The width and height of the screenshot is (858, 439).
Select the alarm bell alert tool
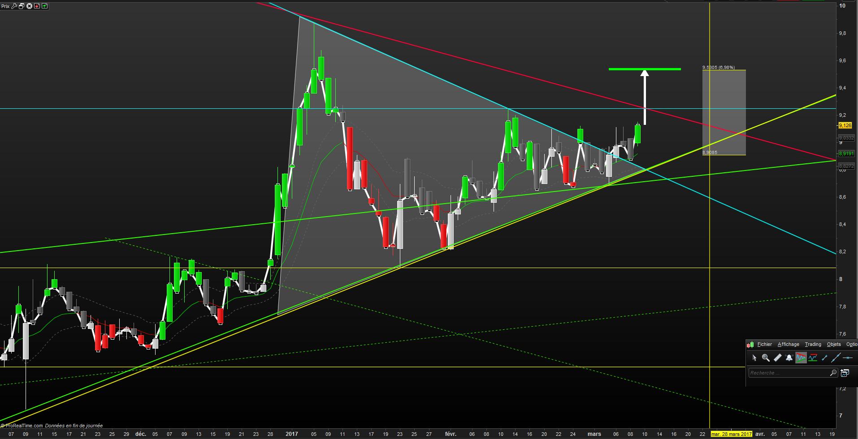[x=789, y=358]
